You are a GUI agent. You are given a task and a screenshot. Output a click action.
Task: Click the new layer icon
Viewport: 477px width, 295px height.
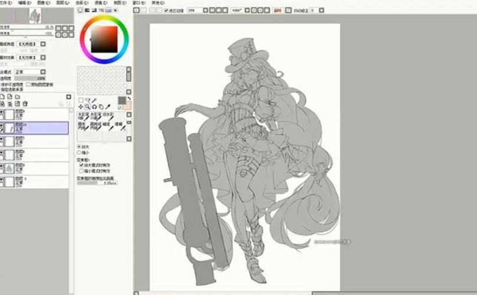click(3, 97)
